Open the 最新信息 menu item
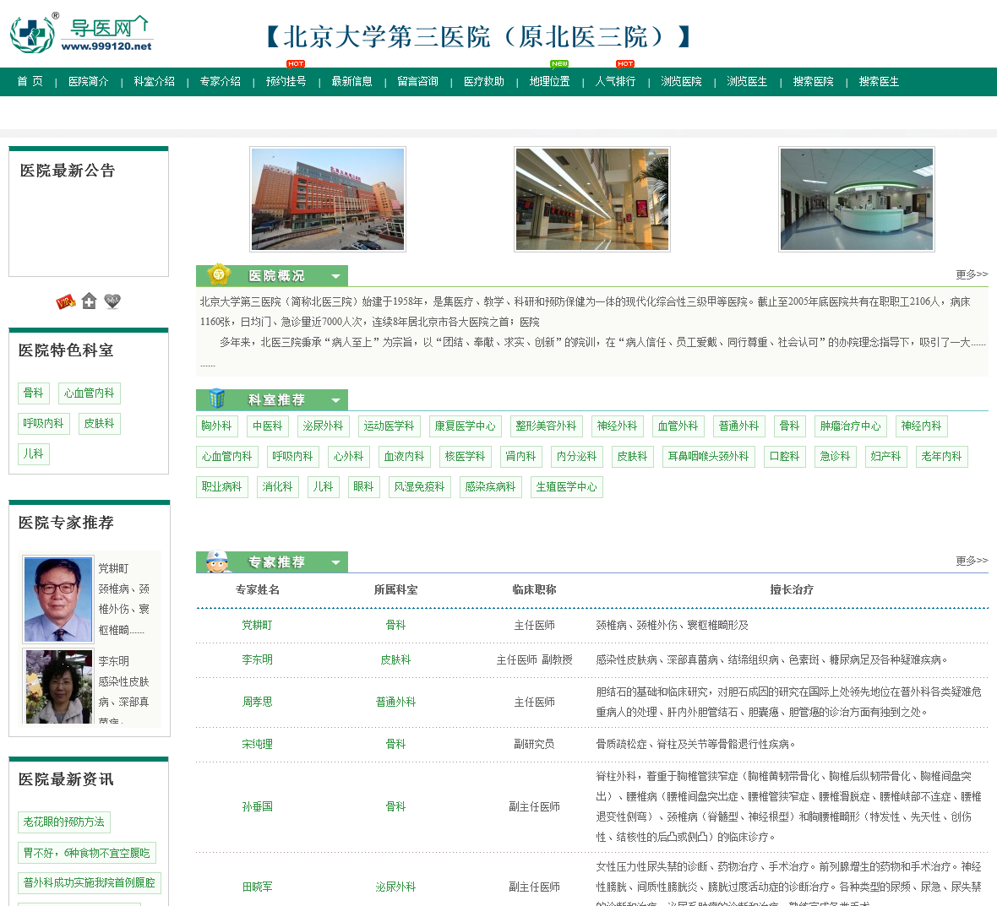This screenshot has width=997, height=906. pyautogui.click(x=351, y=81)
